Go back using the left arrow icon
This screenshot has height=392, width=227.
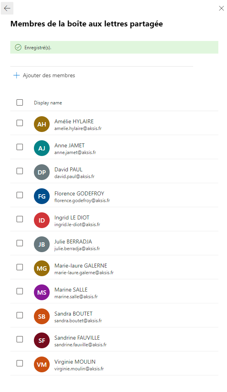(7, 8)
